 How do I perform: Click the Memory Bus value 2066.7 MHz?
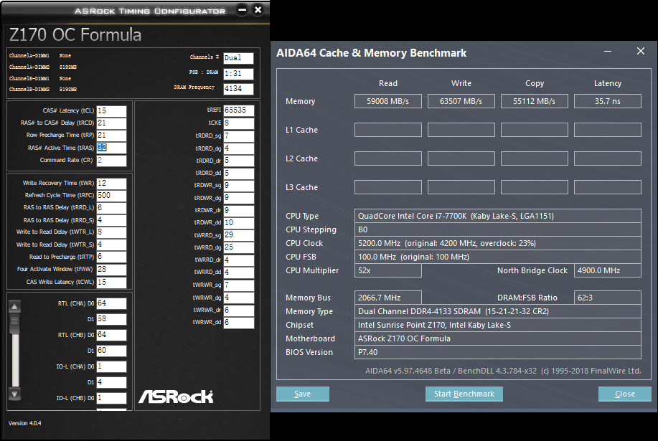[387, 298]
